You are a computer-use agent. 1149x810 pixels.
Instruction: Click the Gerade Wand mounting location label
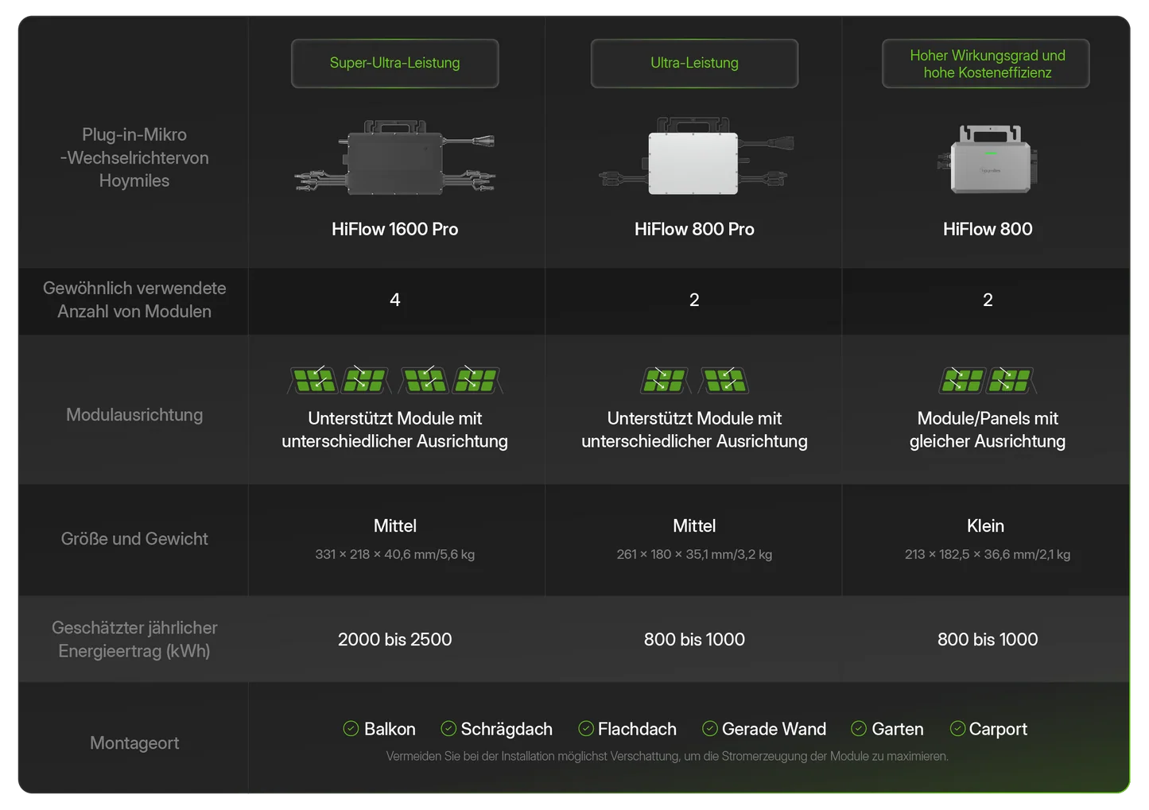pyautogui.click(x=774, y=729)
